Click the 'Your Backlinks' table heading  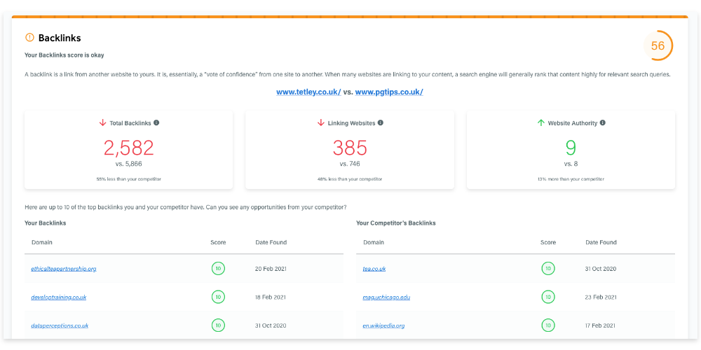click(x=45, y=223)
